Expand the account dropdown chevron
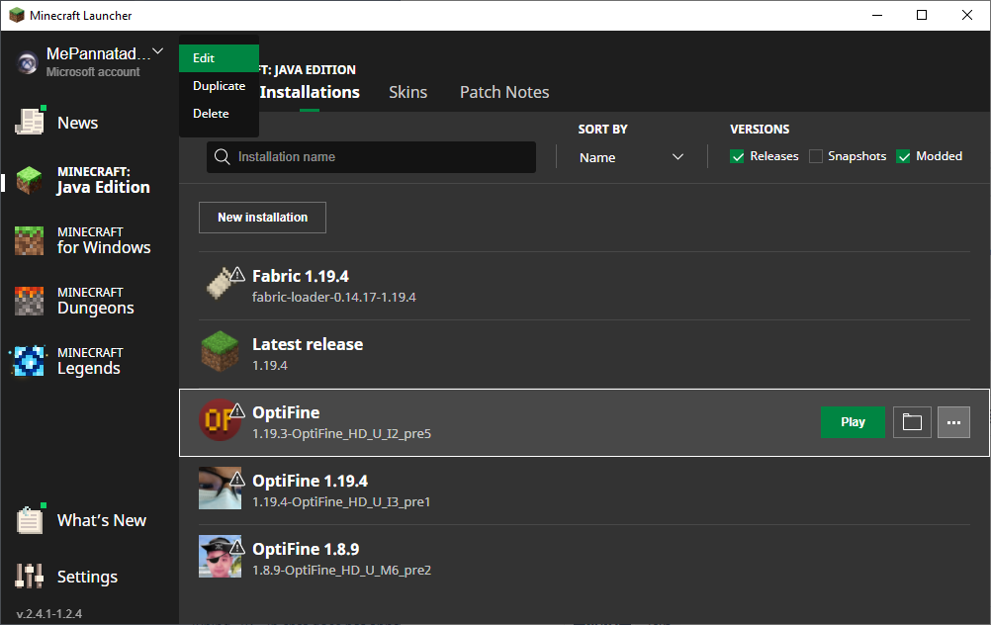 tap(158, 51)
